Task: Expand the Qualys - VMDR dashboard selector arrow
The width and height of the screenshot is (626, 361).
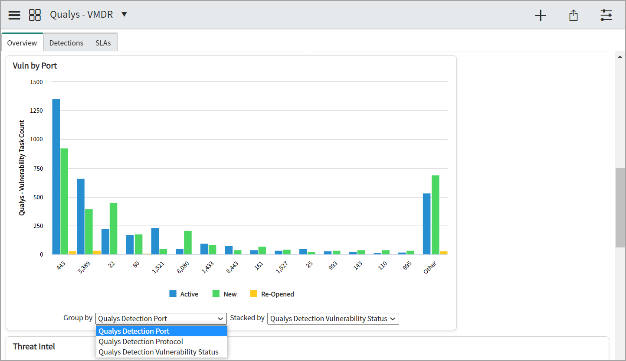Action: [x=124, y=14]
